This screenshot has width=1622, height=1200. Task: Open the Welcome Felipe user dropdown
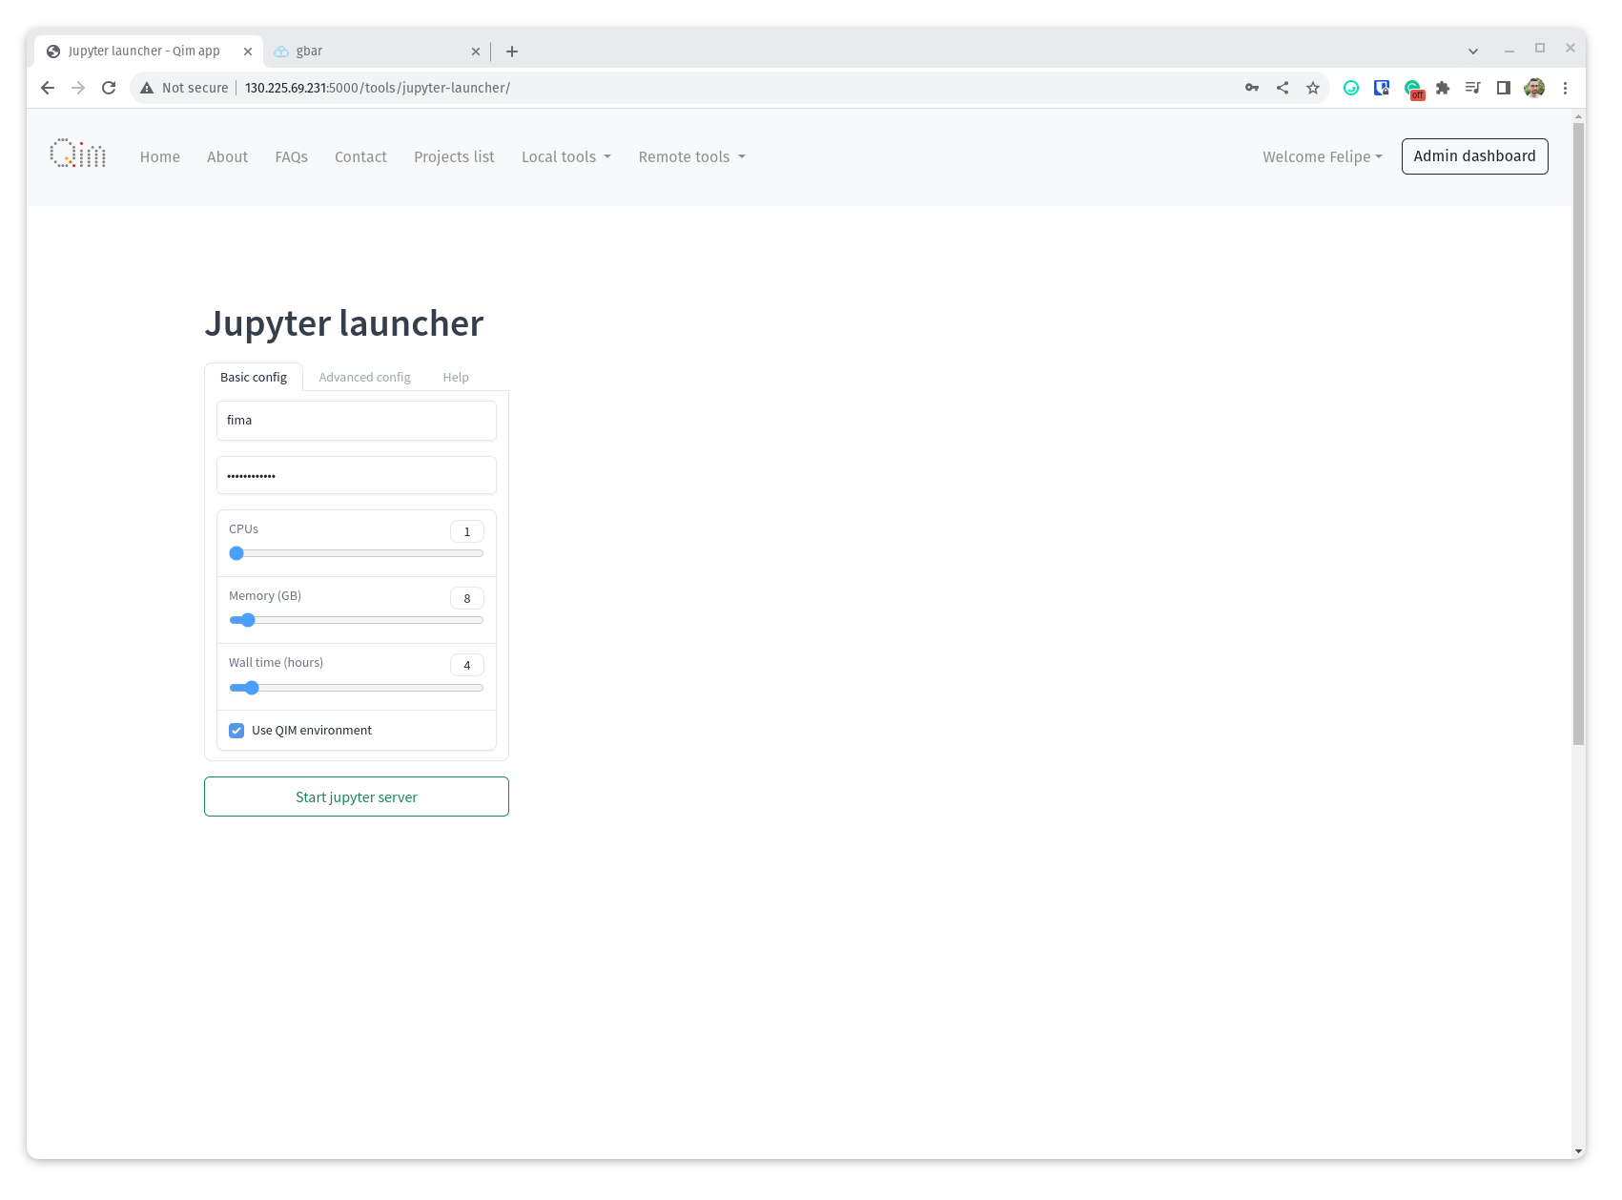1323,157
